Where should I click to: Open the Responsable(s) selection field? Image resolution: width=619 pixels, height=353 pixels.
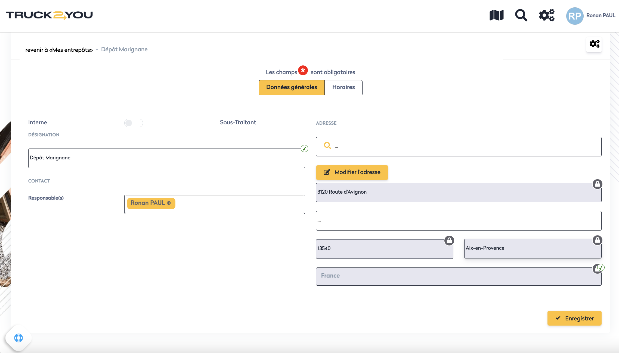coord(239,204)
